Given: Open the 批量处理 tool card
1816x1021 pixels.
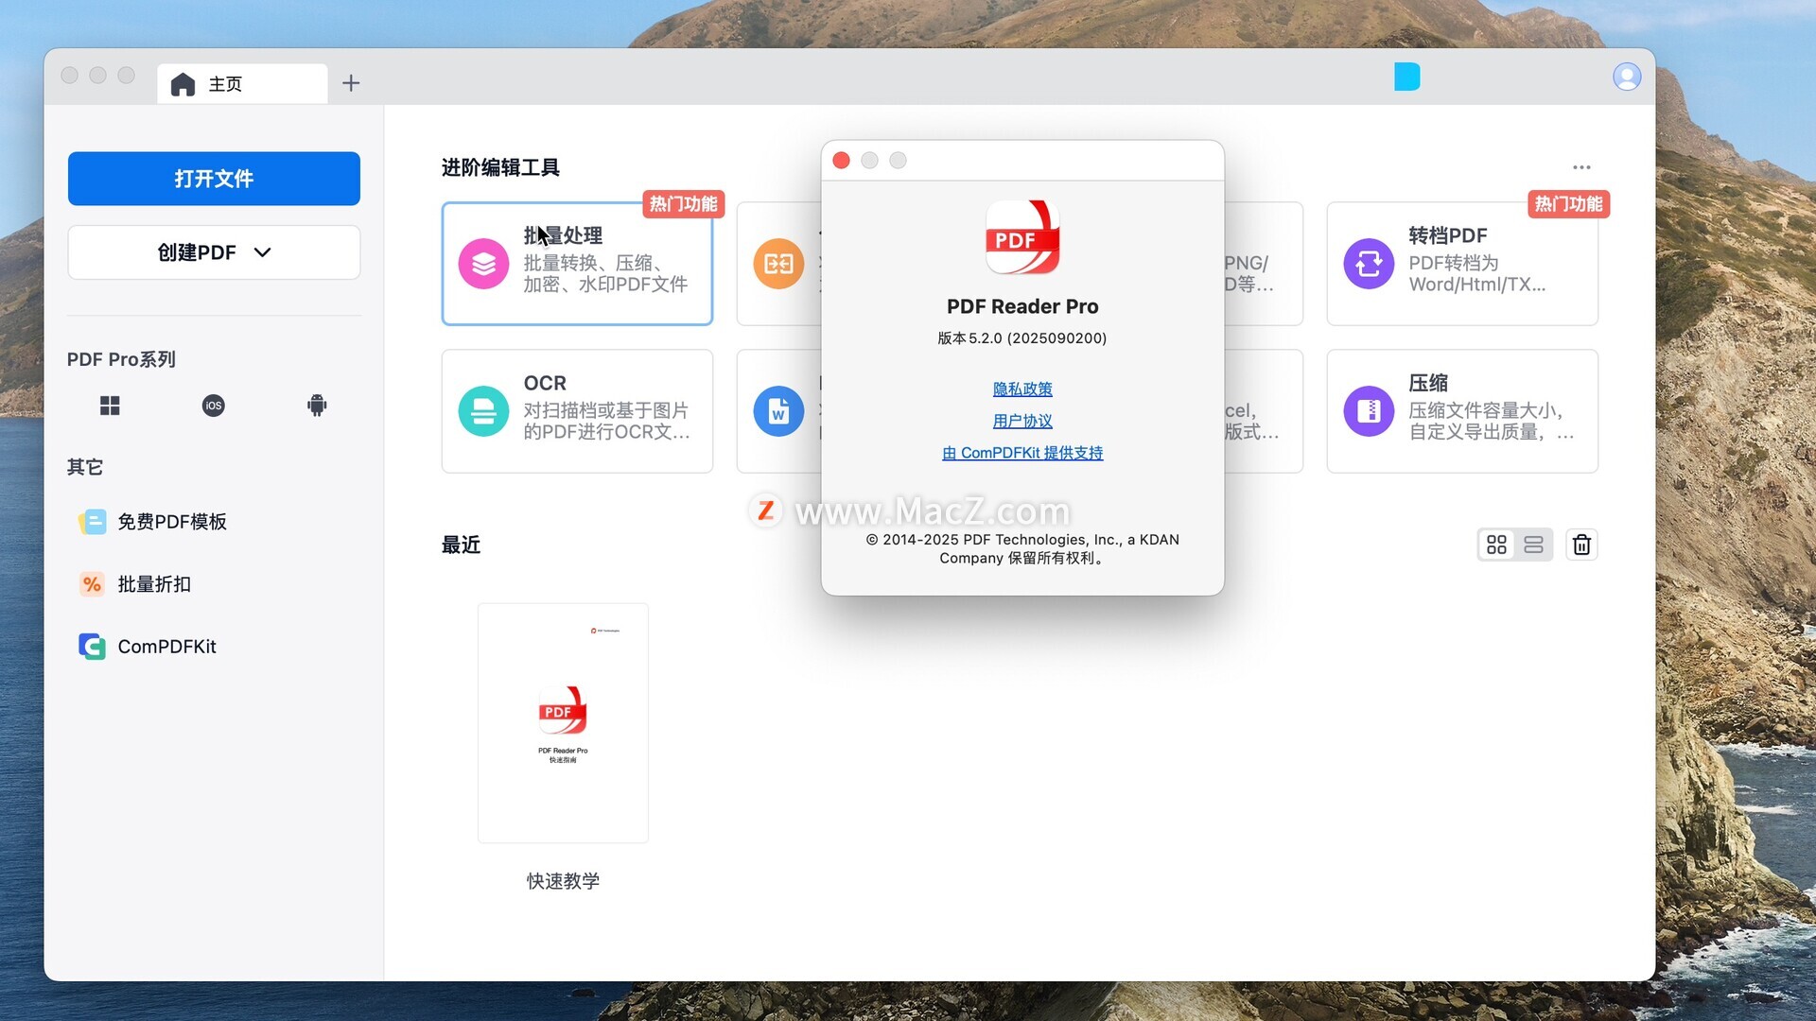Looking at the screenshot, I should [577, 264].
